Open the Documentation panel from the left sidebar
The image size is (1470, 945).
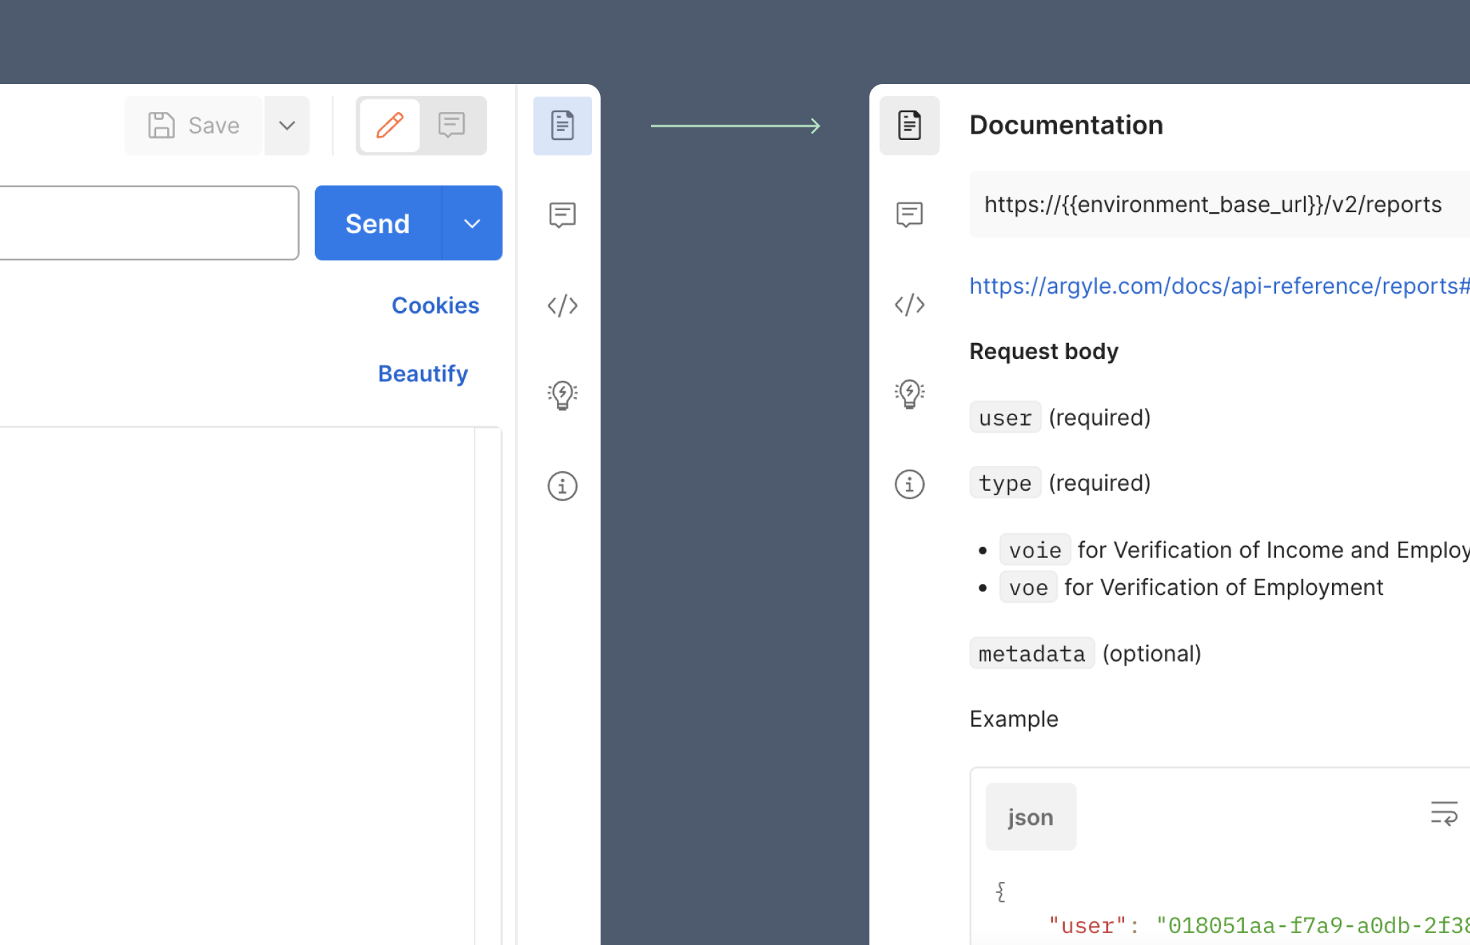coord(562,125)
